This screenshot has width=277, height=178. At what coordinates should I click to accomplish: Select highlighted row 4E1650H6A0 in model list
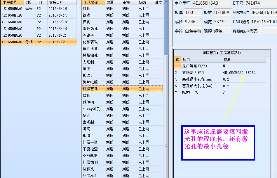point(39,42)
